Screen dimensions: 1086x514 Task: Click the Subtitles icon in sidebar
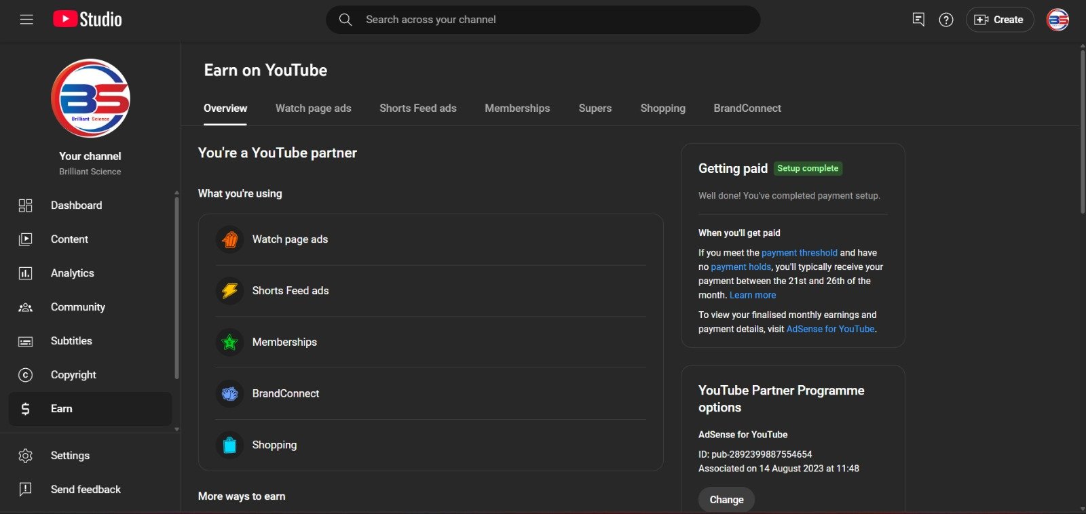pyautogui.click(x=25, y=341)
